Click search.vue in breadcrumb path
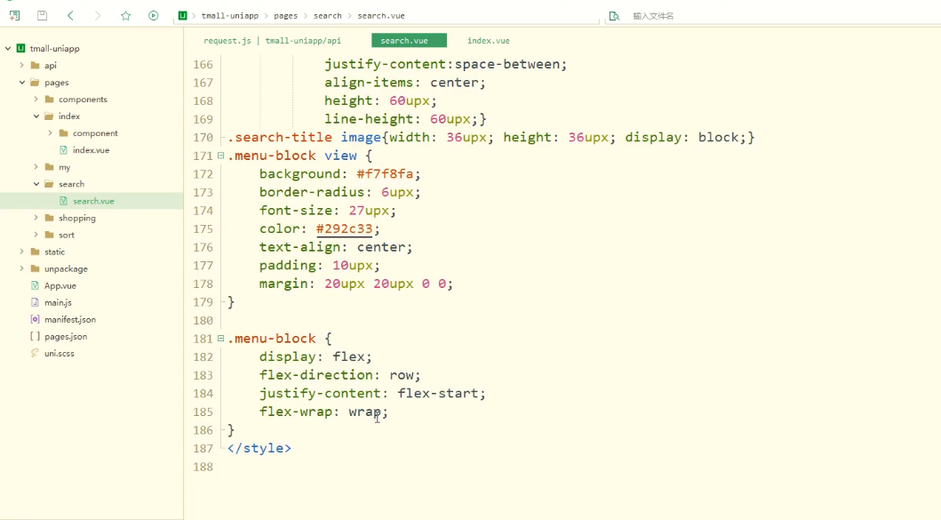Viewport: 941px width, 520px height. pyautogui.click(x=381, y=16)
